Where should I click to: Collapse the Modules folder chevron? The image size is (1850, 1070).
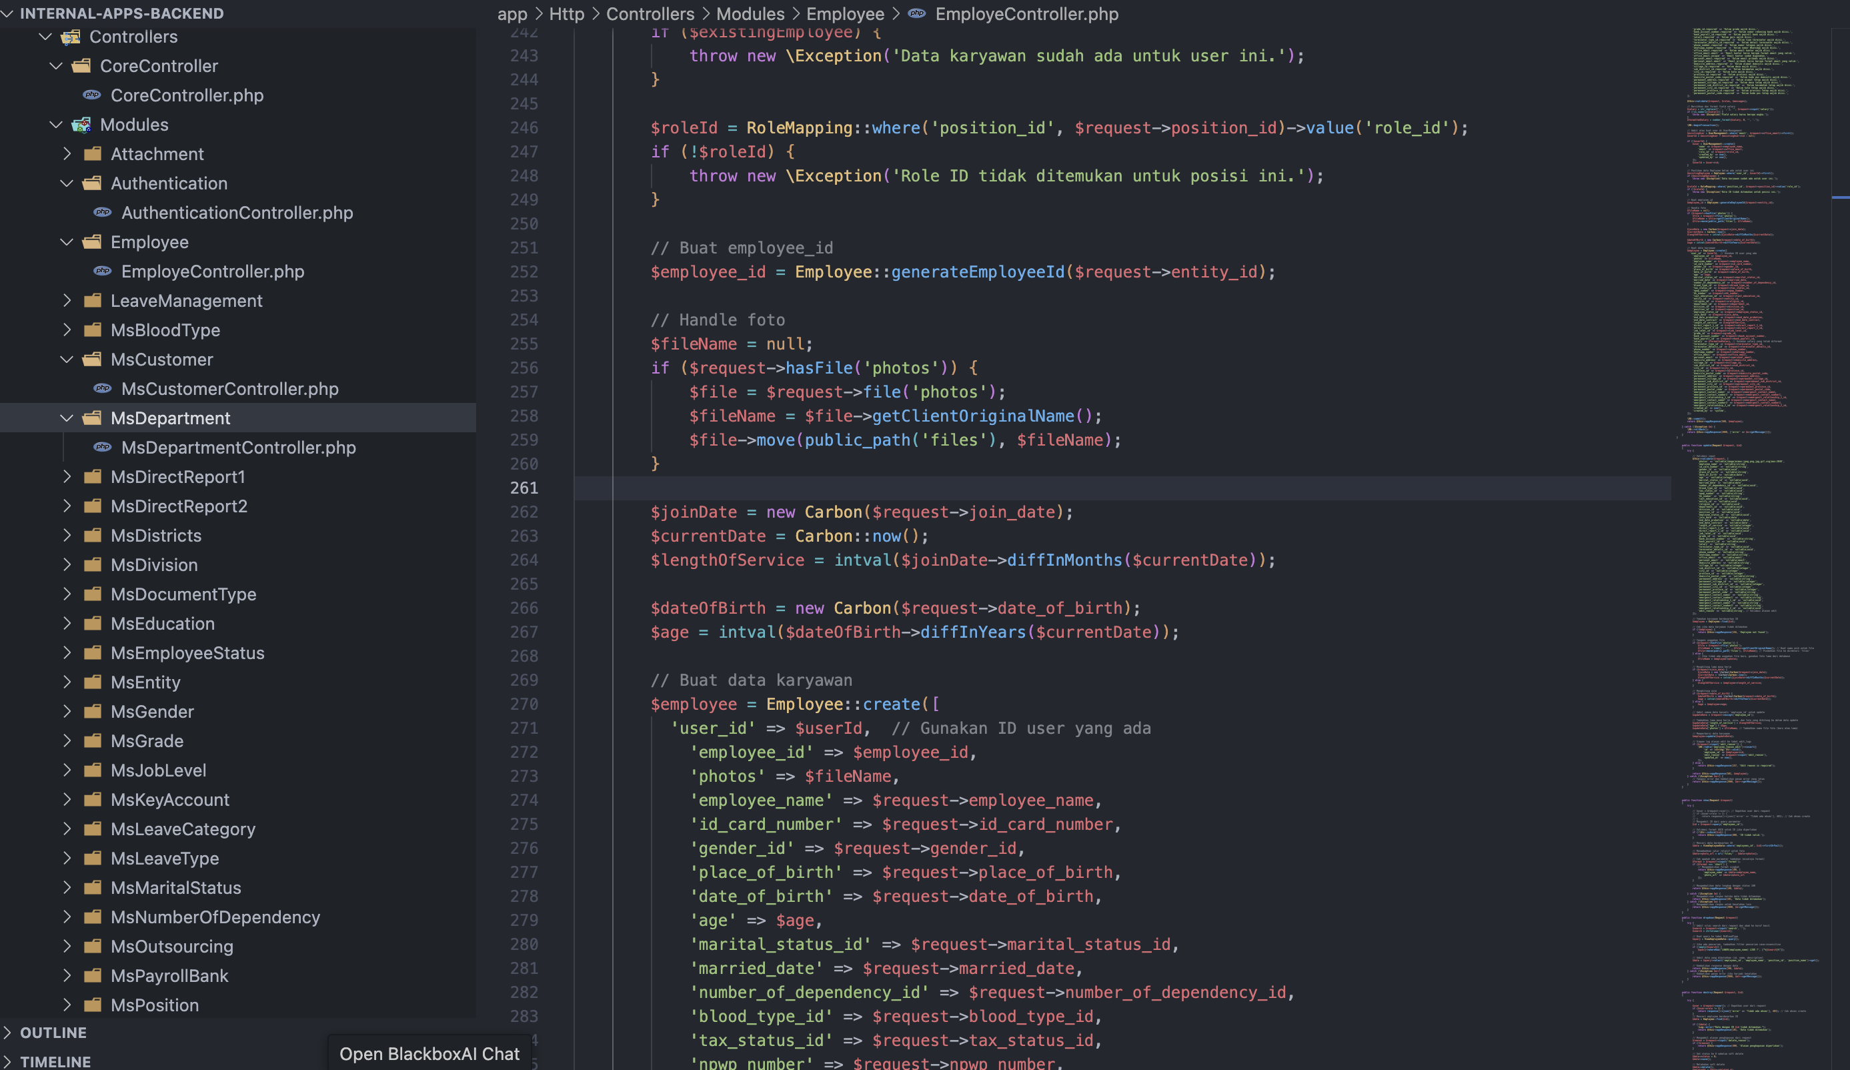pyautogui.click(x=56, y=125)
